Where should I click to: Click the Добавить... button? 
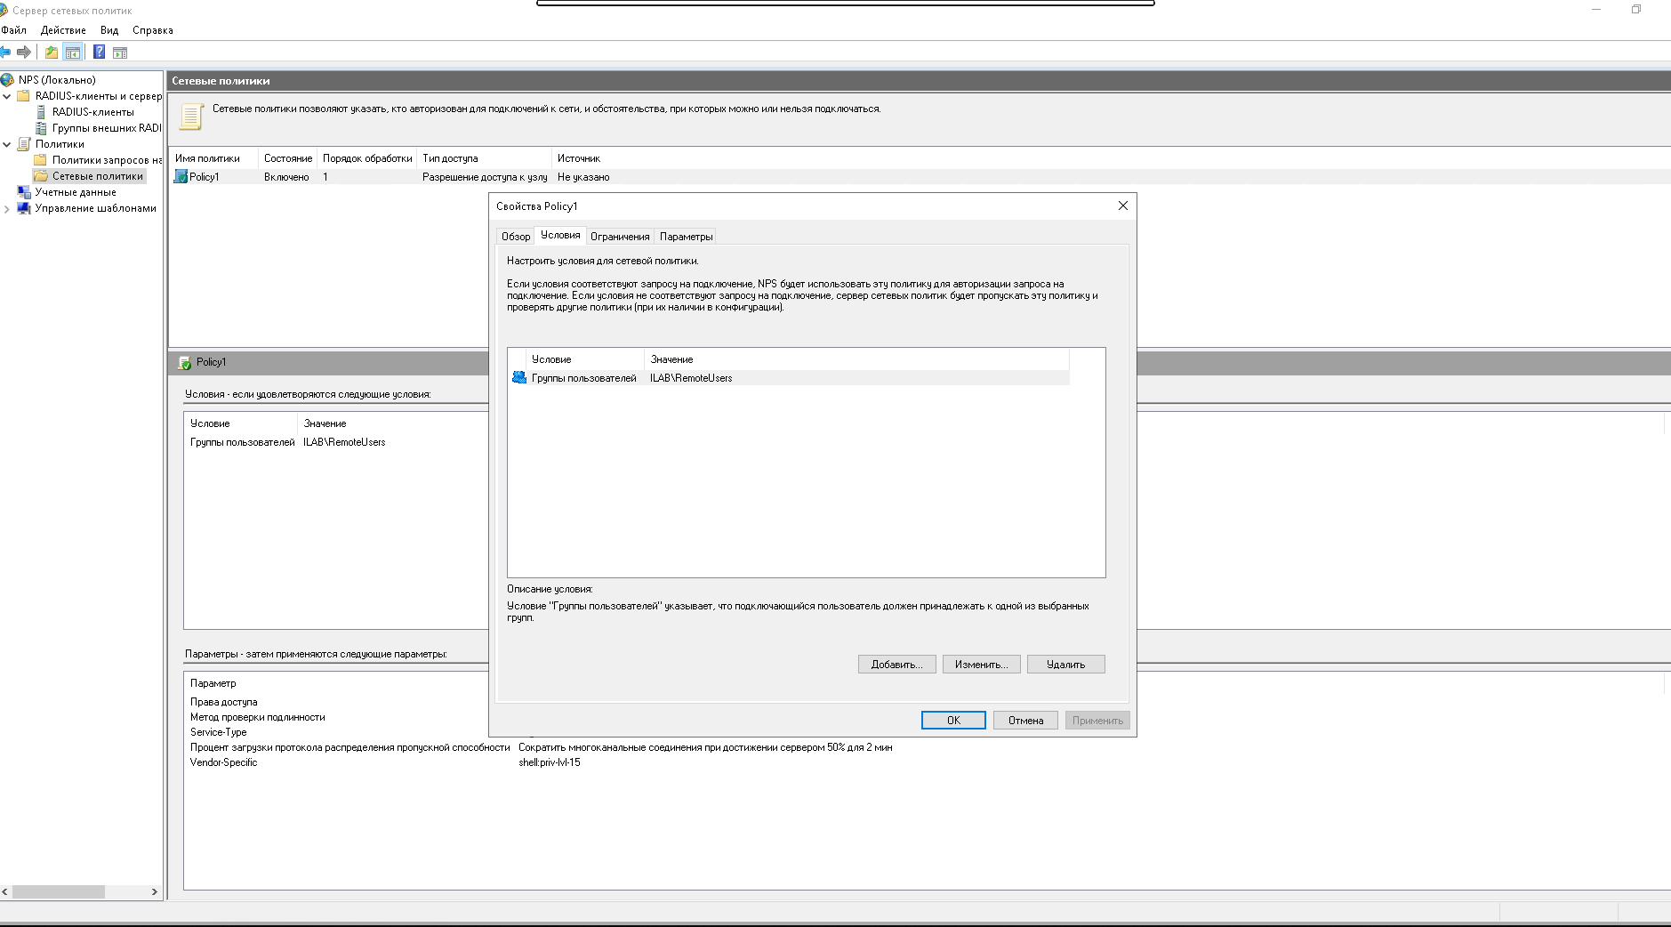click(896, 665)
